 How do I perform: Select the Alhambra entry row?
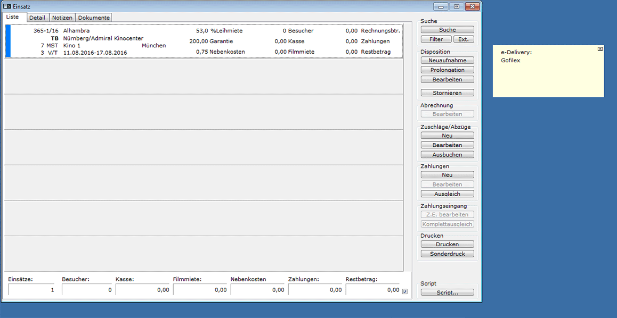click(x=204, y=41)
